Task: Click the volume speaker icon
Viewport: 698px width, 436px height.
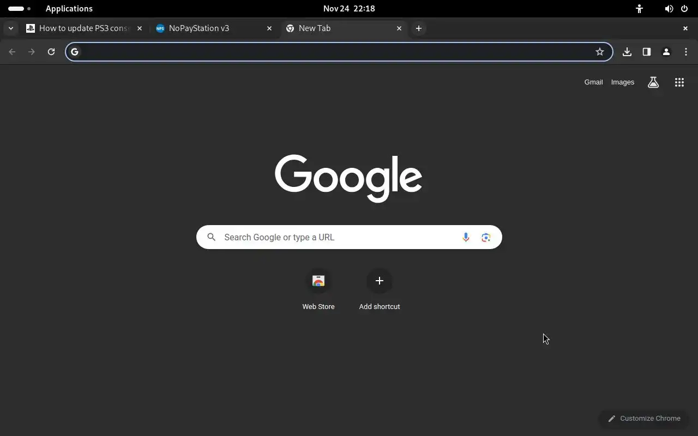Action: pos(669,9)
